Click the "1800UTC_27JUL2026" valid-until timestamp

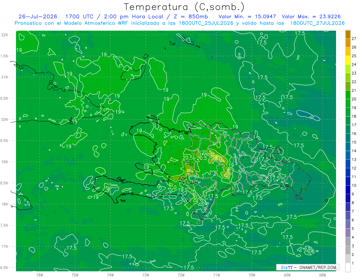317,23
